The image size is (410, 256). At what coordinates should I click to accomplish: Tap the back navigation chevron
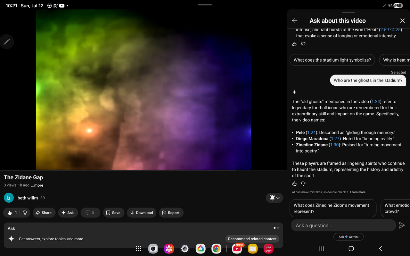coord(381,249)
